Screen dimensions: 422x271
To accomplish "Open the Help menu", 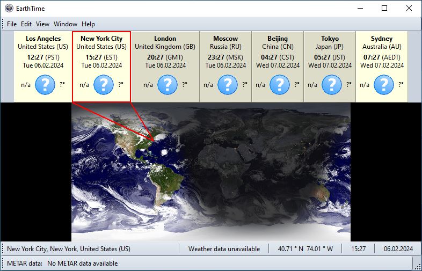I will [88, 24].
